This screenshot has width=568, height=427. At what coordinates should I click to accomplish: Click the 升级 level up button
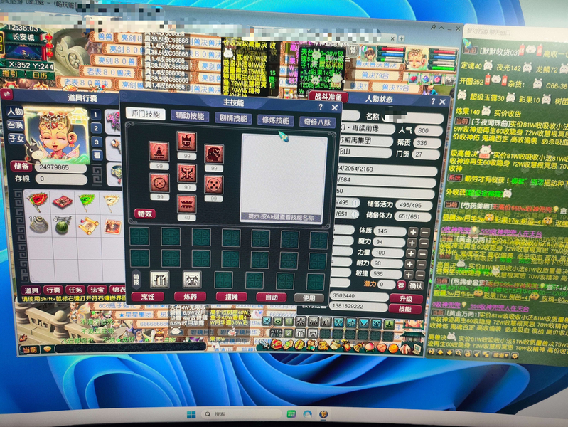[406, 299]
